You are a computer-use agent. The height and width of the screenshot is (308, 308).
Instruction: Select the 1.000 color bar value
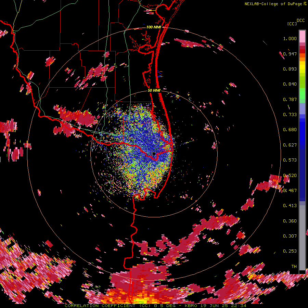[x=290, y=38]
